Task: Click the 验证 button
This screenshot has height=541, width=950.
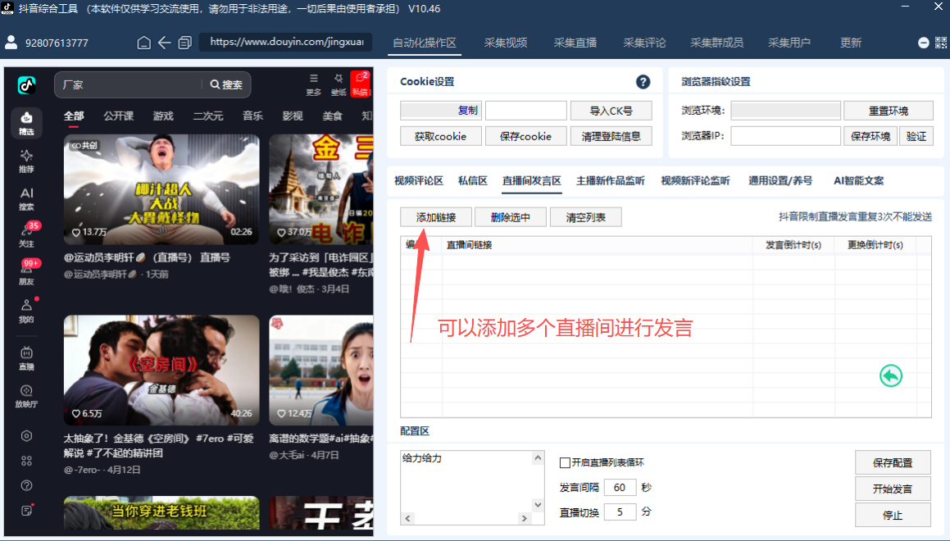Action: pos(916,136)
